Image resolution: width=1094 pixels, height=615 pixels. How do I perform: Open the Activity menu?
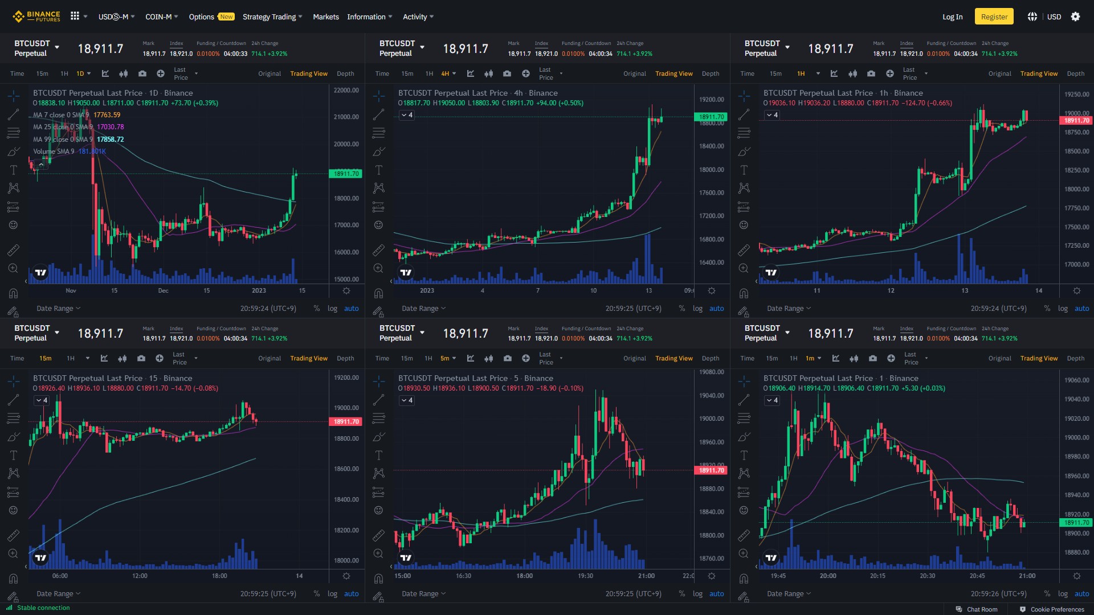tap(418, 17)
